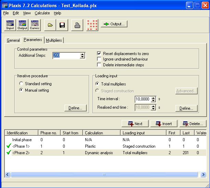The height and width of the screenshot is (188, 210).
Task: Launch the Plaxis Output program icon
Action: [22, 25]
